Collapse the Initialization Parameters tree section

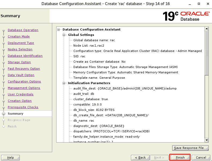point(64,83)
